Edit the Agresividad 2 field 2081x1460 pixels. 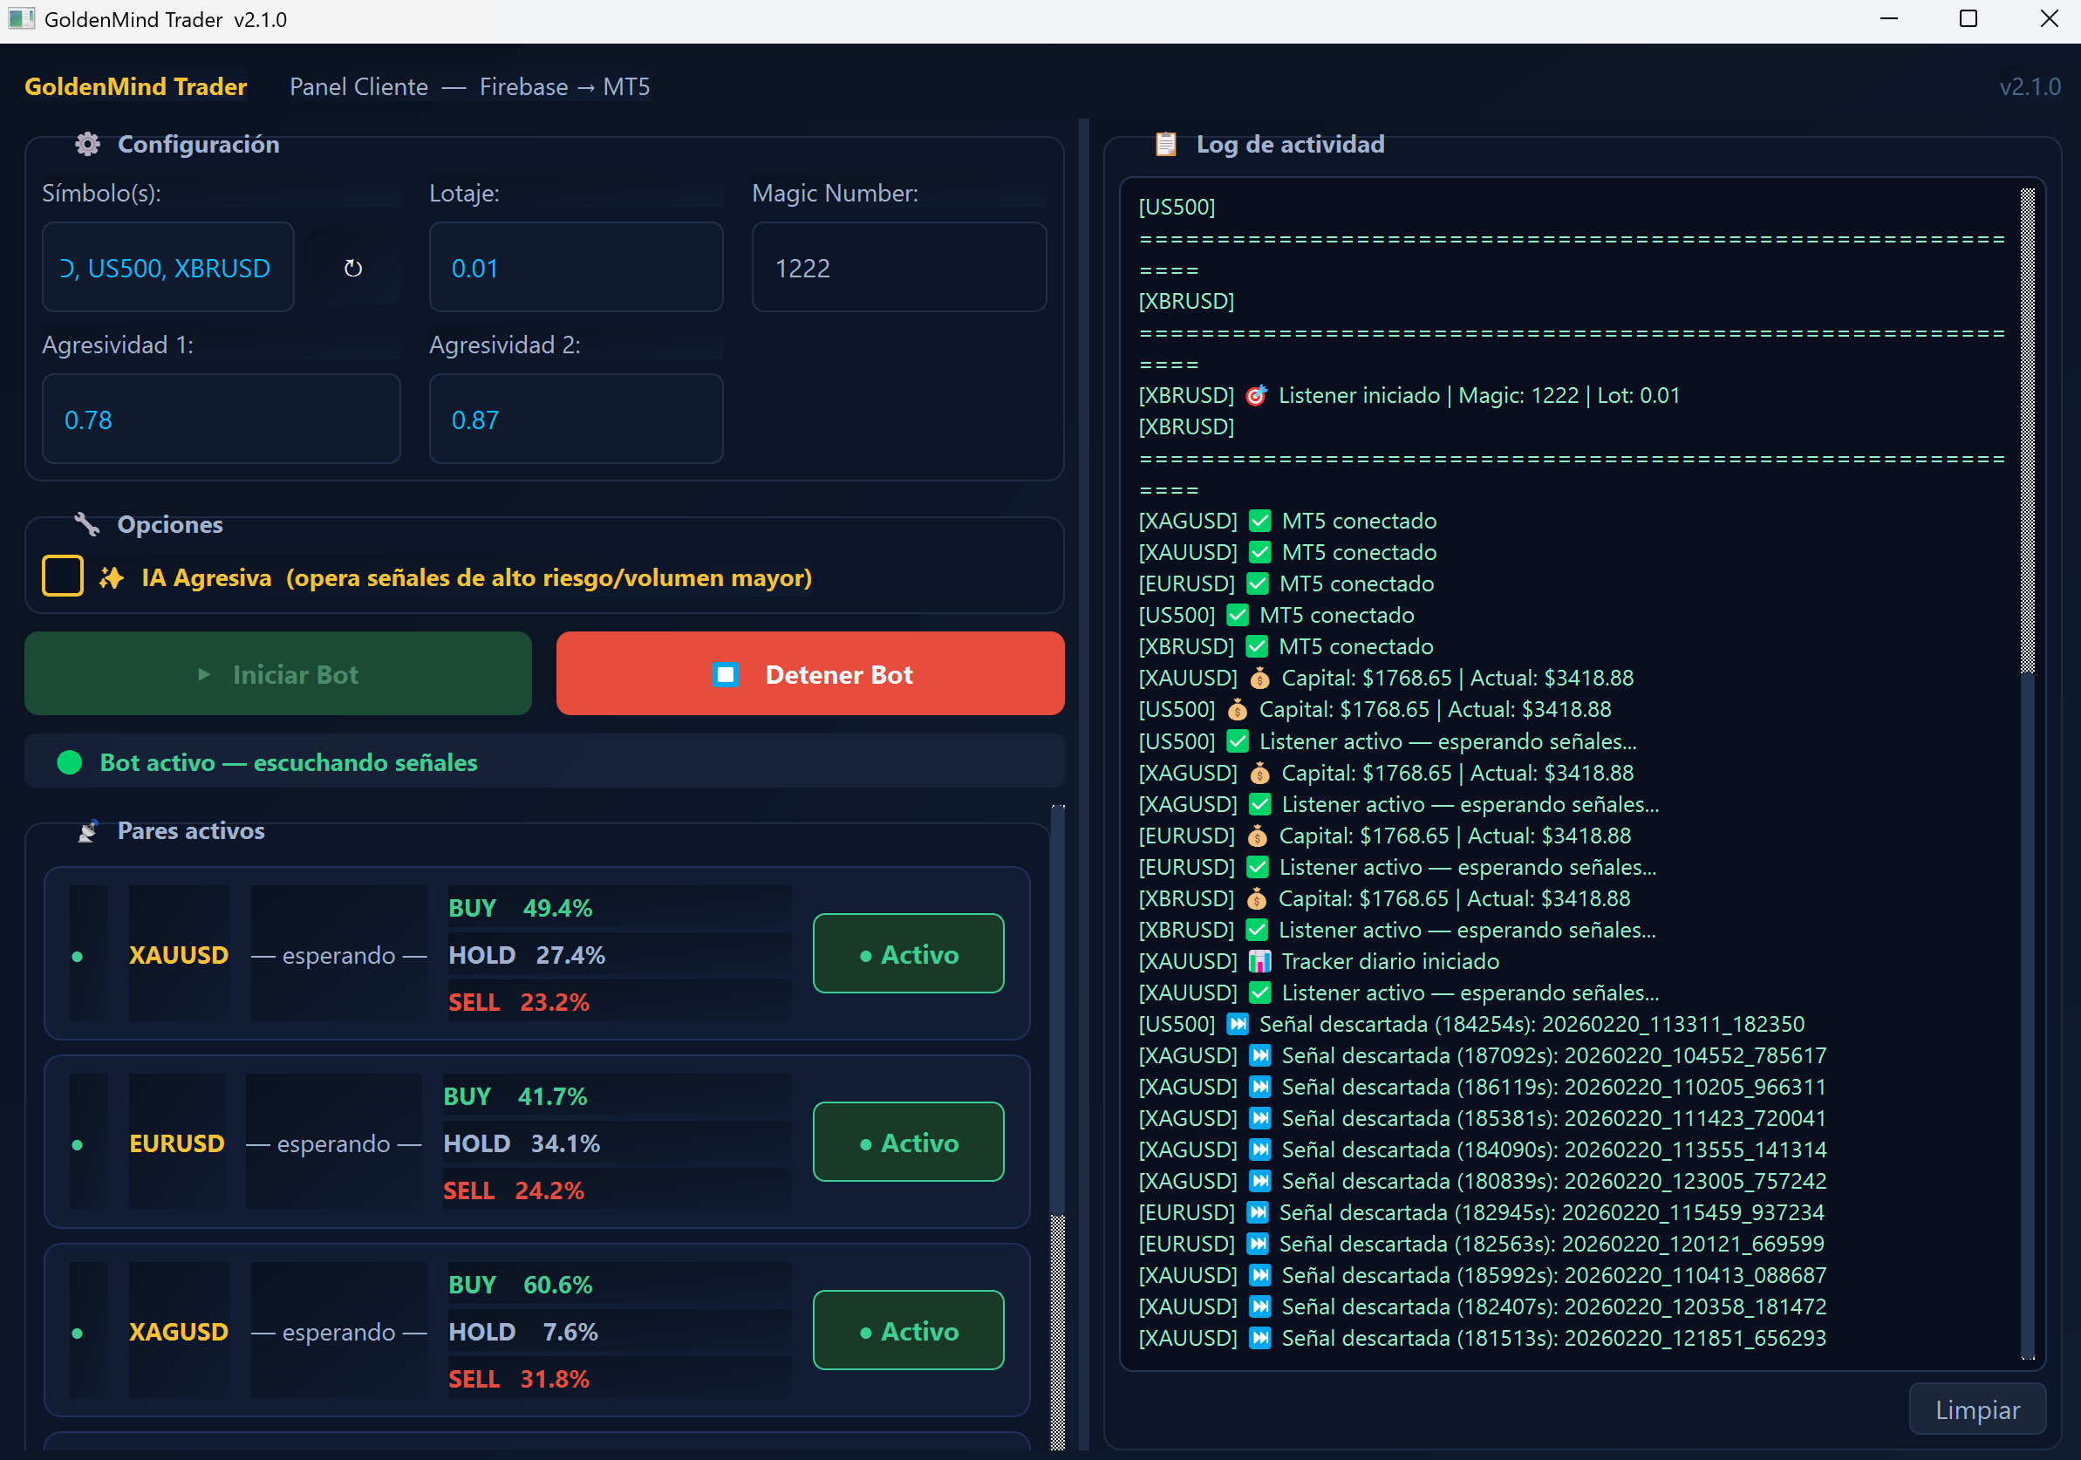coord(577,419)
